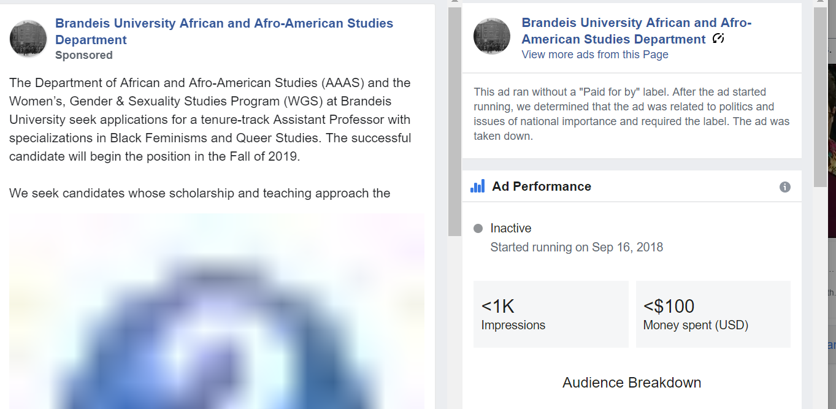Click the ad post scrollbar up arrow

(x=454, y=2)
